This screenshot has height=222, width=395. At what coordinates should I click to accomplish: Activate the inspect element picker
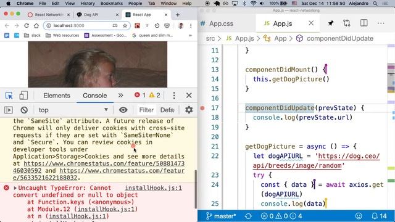9,96
